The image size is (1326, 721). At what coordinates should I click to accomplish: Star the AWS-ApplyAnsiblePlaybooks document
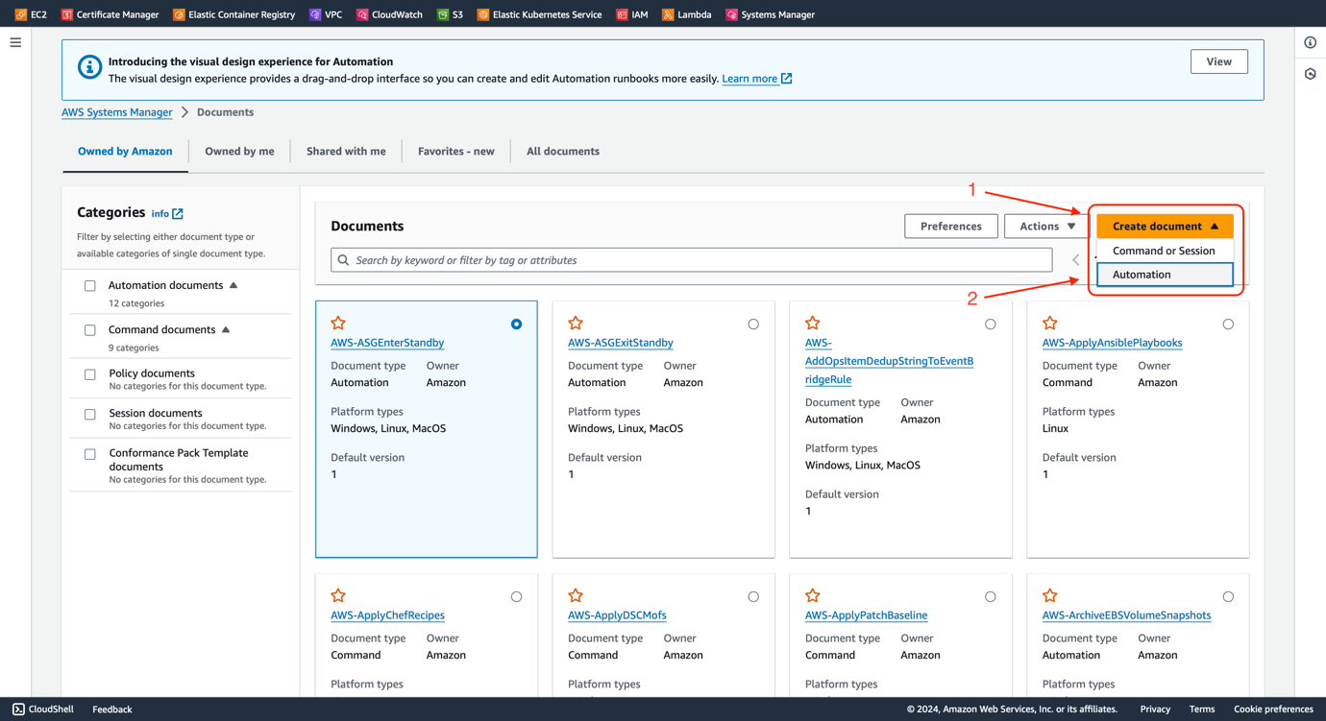[x=1050, y=323]
